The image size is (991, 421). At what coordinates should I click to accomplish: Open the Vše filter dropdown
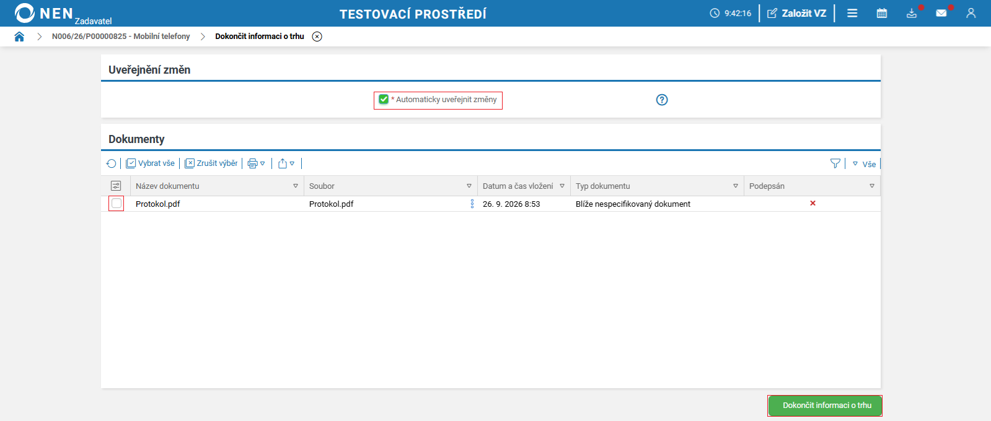pyautogui.click(x=865, y=164)
